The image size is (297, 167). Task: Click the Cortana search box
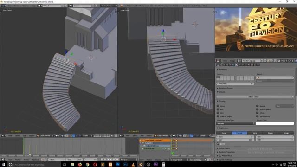pyautogui.click(x=34, y=165)
